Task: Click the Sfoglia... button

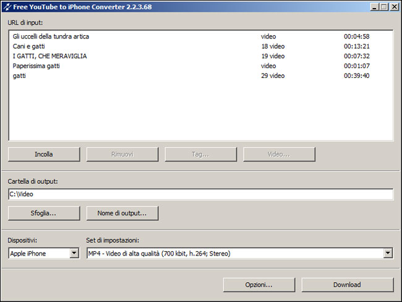Action: point(44,213)
